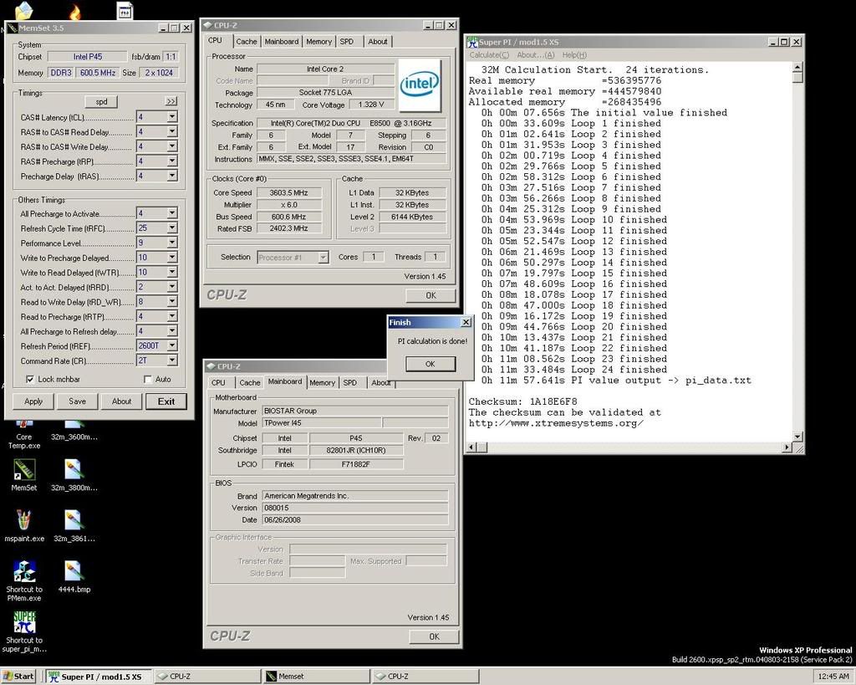
Task: Click the Super PI vertical scrollbar down arrow
Action: pos(797,437)
